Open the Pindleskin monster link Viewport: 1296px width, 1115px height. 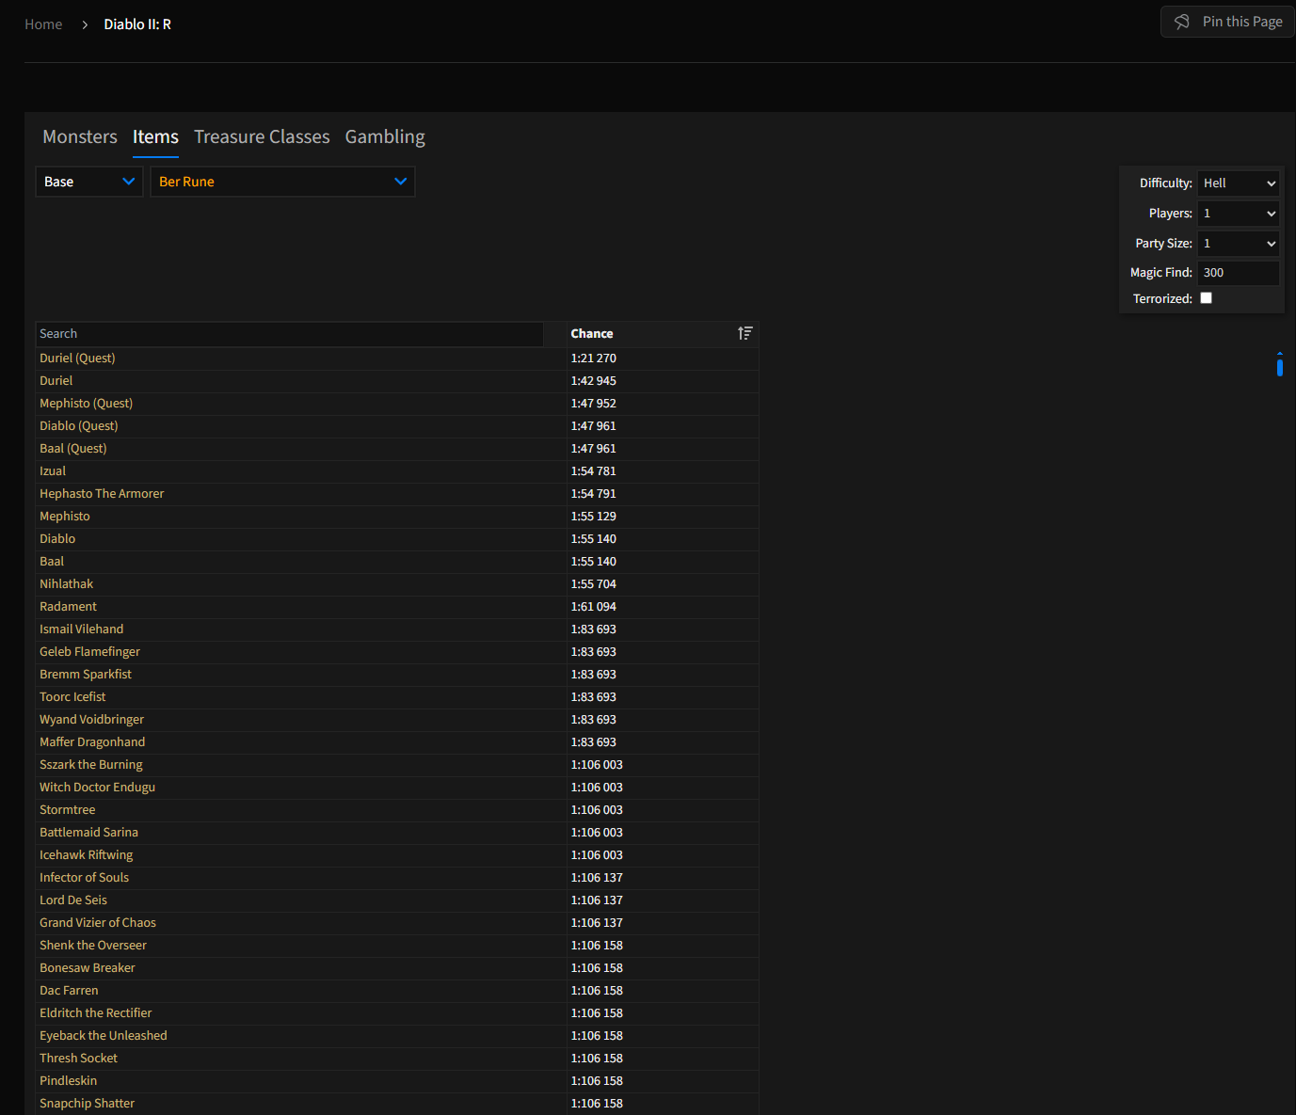(68, 1081)
